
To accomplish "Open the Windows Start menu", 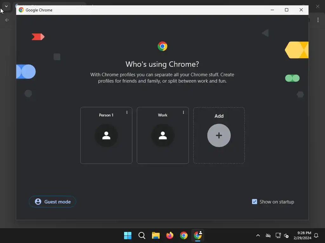I will (128, 235).
